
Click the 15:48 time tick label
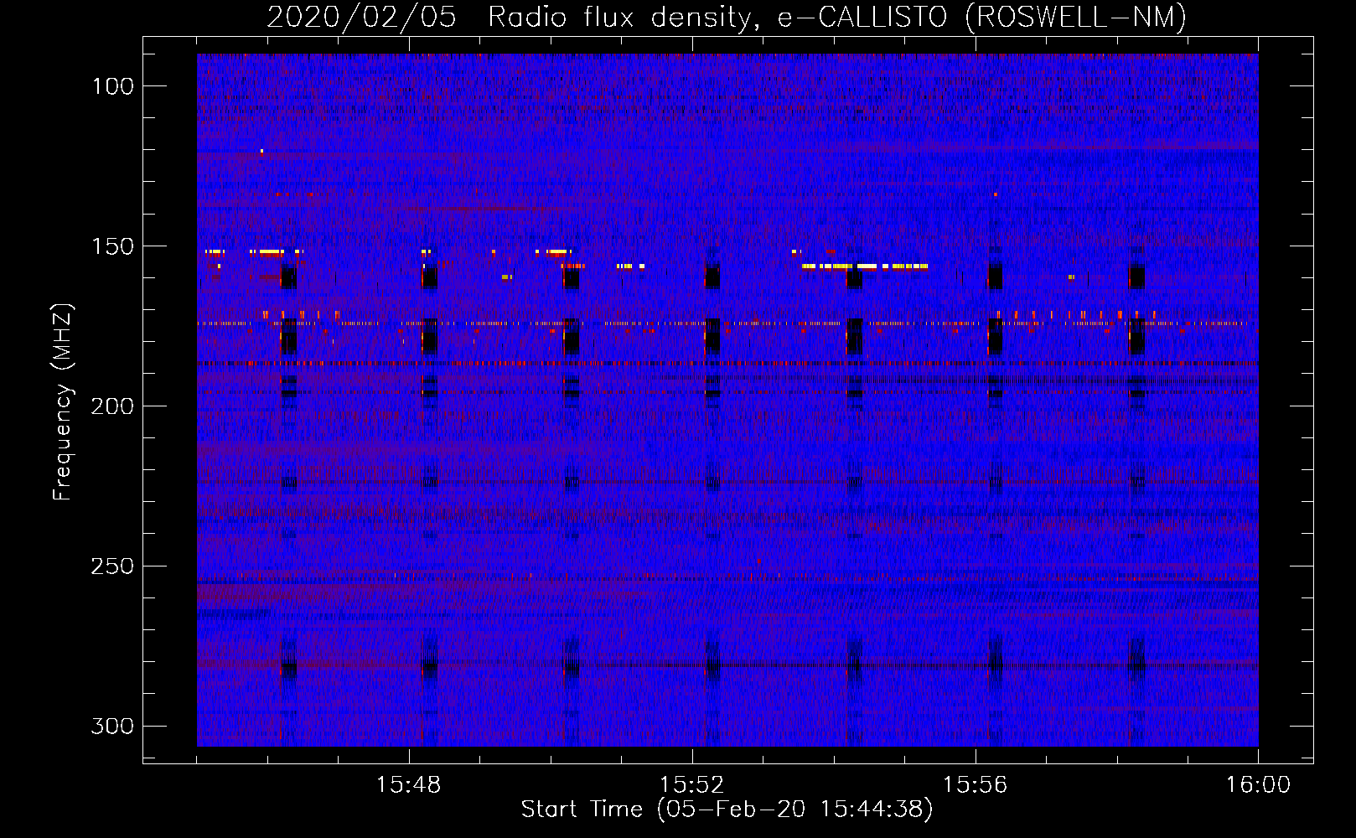point(409,785)
